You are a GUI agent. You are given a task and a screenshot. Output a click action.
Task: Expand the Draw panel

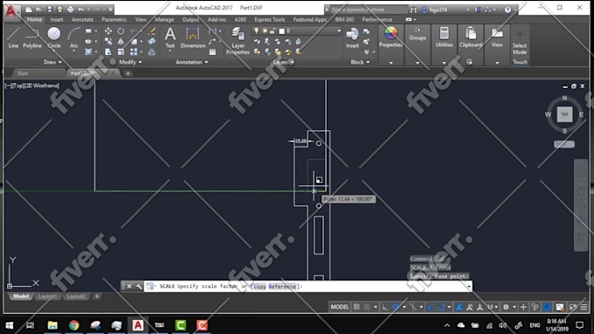[52, 62]
